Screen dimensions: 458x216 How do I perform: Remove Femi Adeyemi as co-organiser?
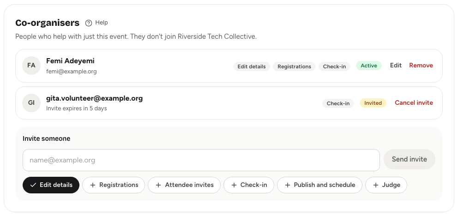421,66
